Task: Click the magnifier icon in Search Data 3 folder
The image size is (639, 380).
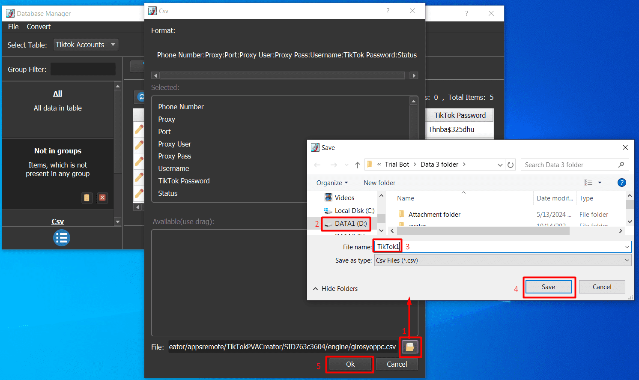Action: point(621,165)
